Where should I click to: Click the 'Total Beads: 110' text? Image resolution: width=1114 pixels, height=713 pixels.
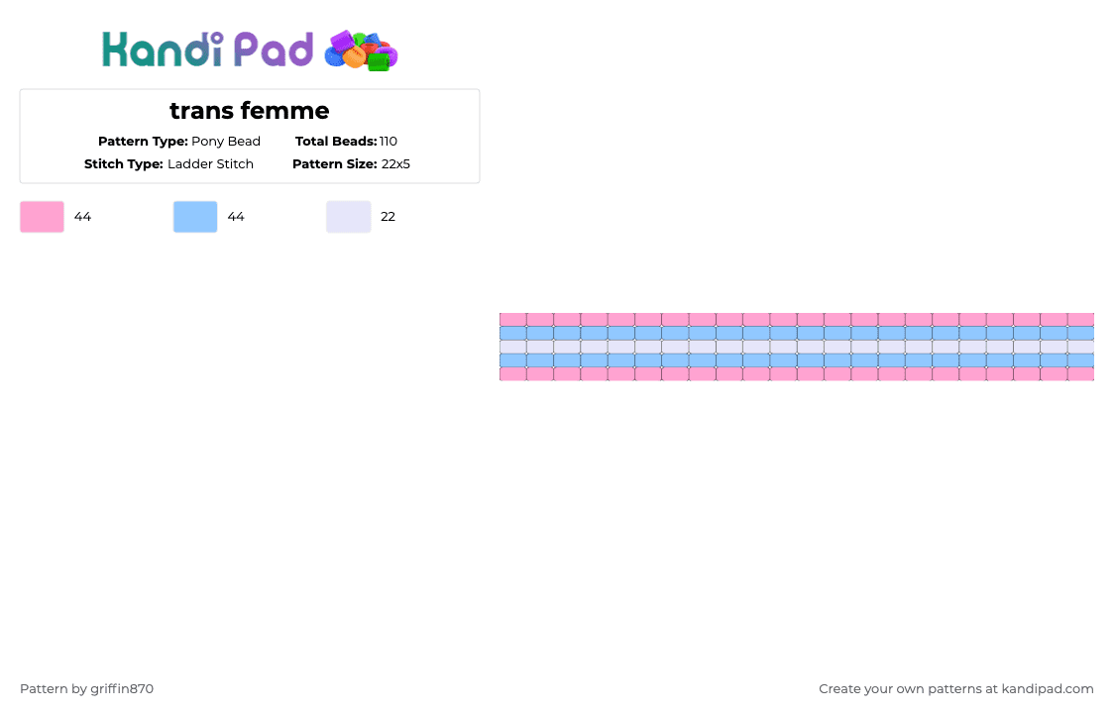(346, 142)
